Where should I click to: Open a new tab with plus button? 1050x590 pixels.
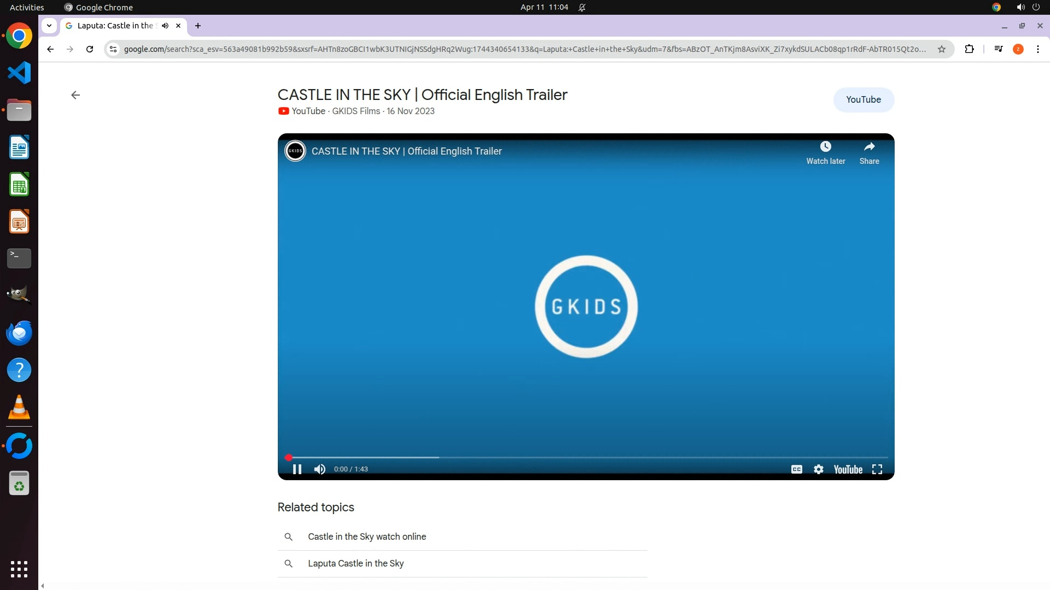(198, 25)
